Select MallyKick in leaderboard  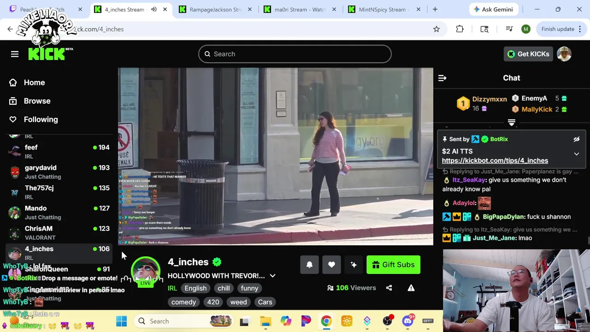537,109
